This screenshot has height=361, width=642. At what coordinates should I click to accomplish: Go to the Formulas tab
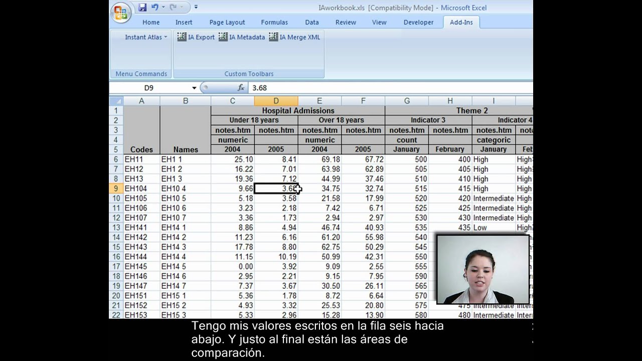(274, 22)
